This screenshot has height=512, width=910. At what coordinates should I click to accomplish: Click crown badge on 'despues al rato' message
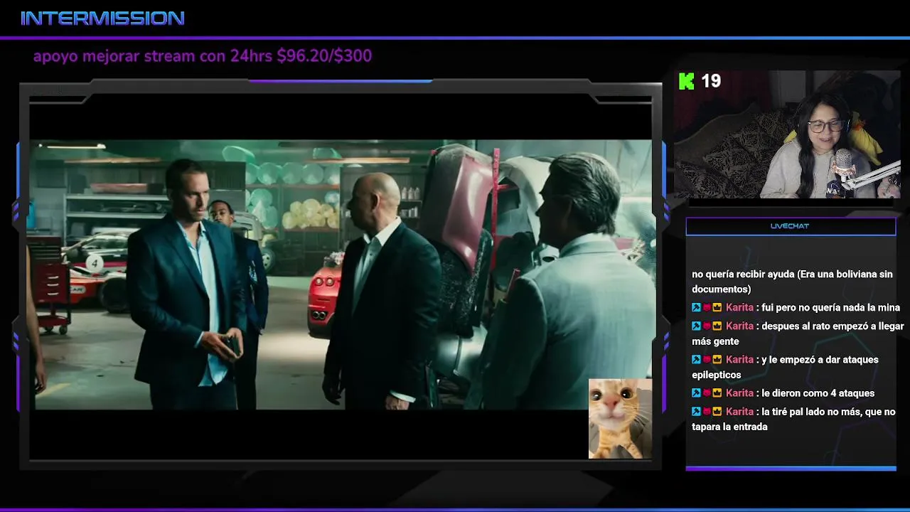717,326
